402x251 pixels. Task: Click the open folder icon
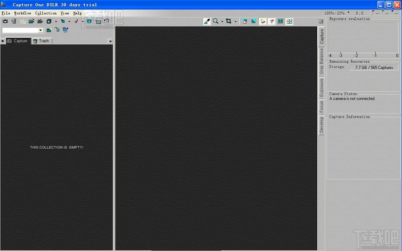pyautogui.click(x=32, y=21)
